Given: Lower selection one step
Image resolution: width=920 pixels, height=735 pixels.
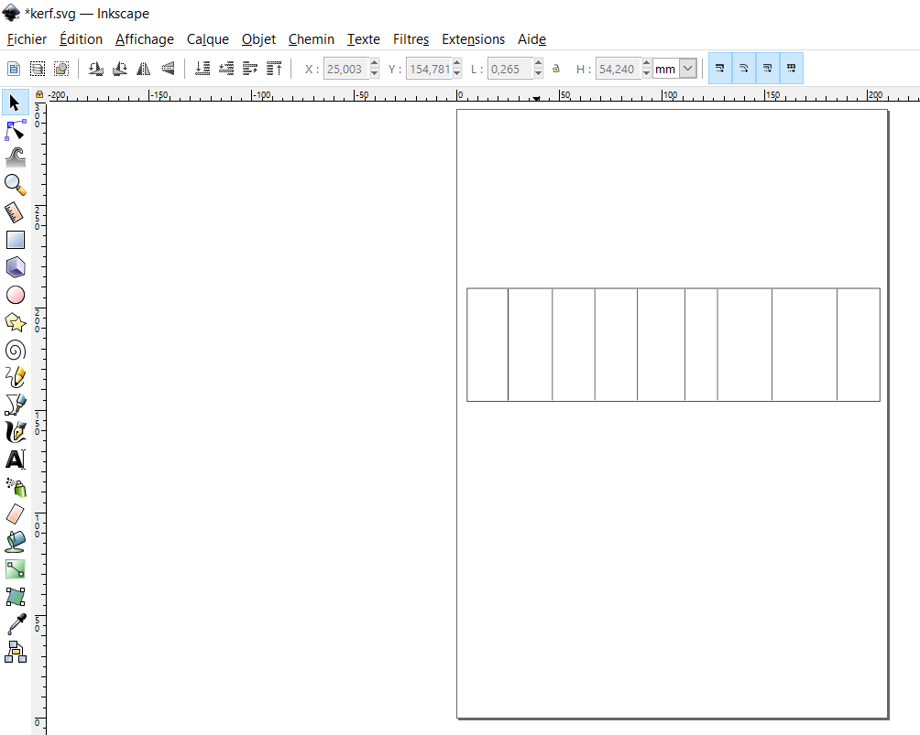Looking at the screenshot, I should (226, 69).
